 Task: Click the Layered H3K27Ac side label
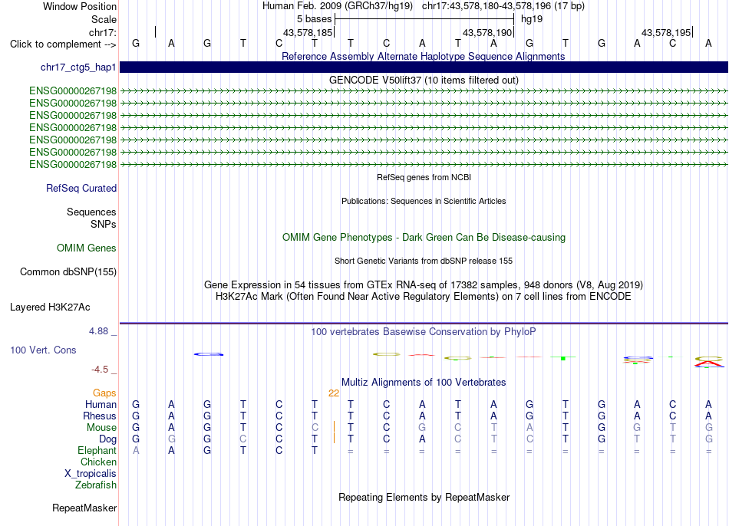tap(50, 307)
